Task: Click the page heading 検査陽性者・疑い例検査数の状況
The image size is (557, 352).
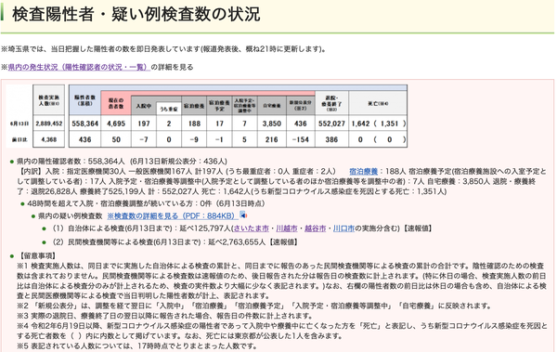Action: point(136,15)
